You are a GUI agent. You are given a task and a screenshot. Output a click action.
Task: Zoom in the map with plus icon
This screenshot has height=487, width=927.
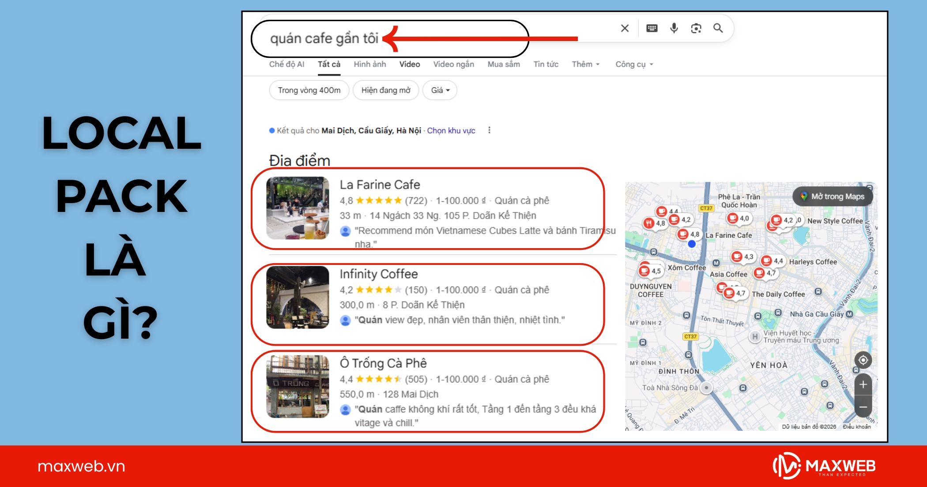click(863, 385)
